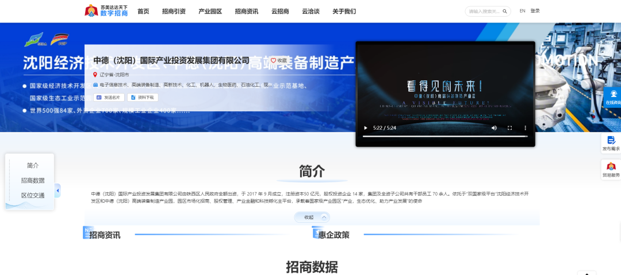Click the 登录 login link
Screen dimensions: 621x275
[x=535, y=11]
